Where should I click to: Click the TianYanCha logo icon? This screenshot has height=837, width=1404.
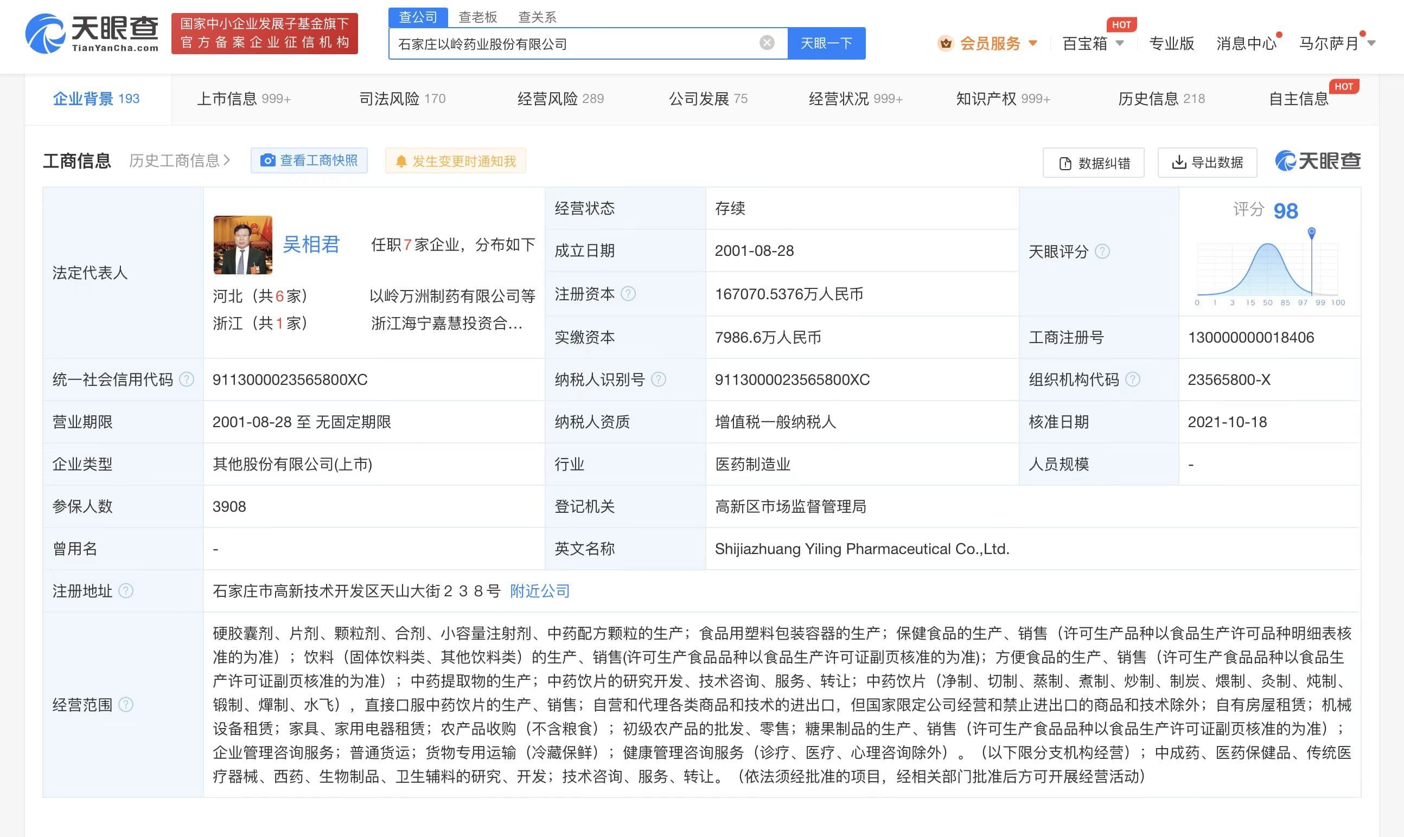[45, 34]
